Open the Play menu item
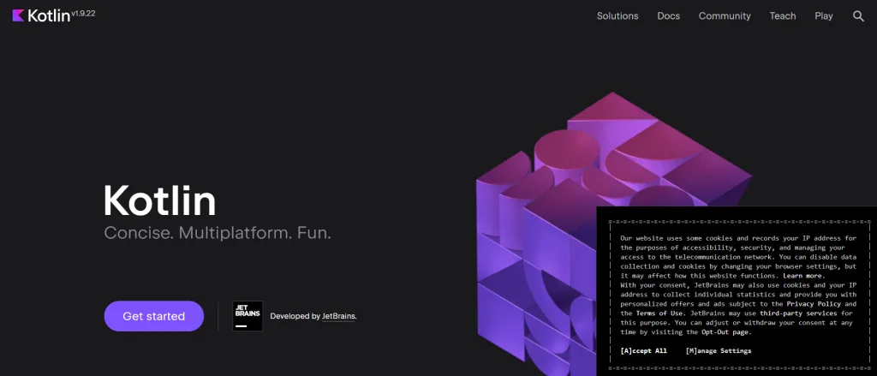This screenshot has height=376, width=877. tap(823, 16)
